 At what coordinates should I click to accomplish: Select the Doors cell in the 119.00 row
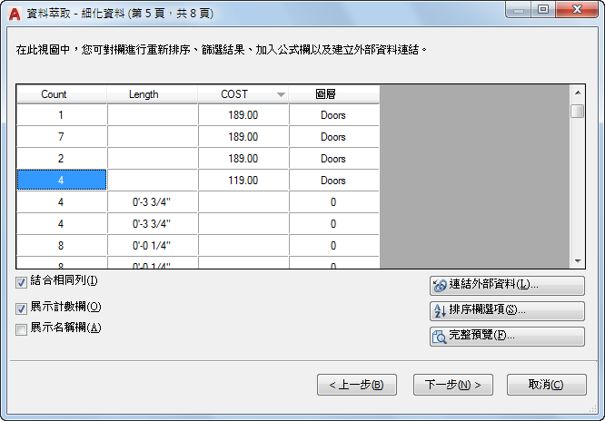(334, 180)
